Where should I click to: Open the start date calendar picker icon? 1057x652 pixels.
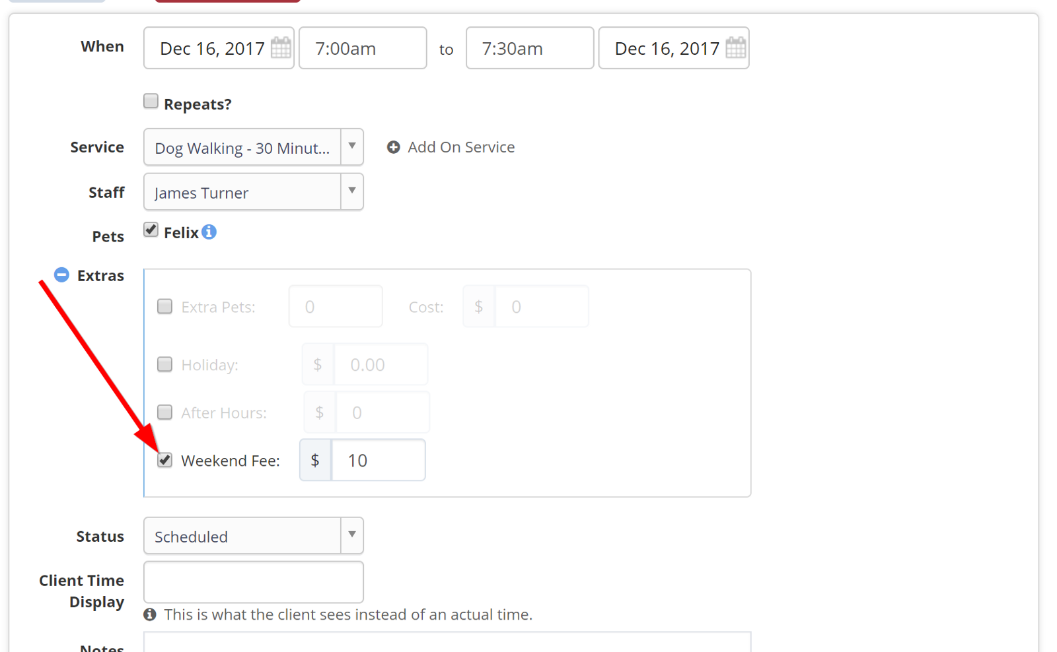[281, 48]
